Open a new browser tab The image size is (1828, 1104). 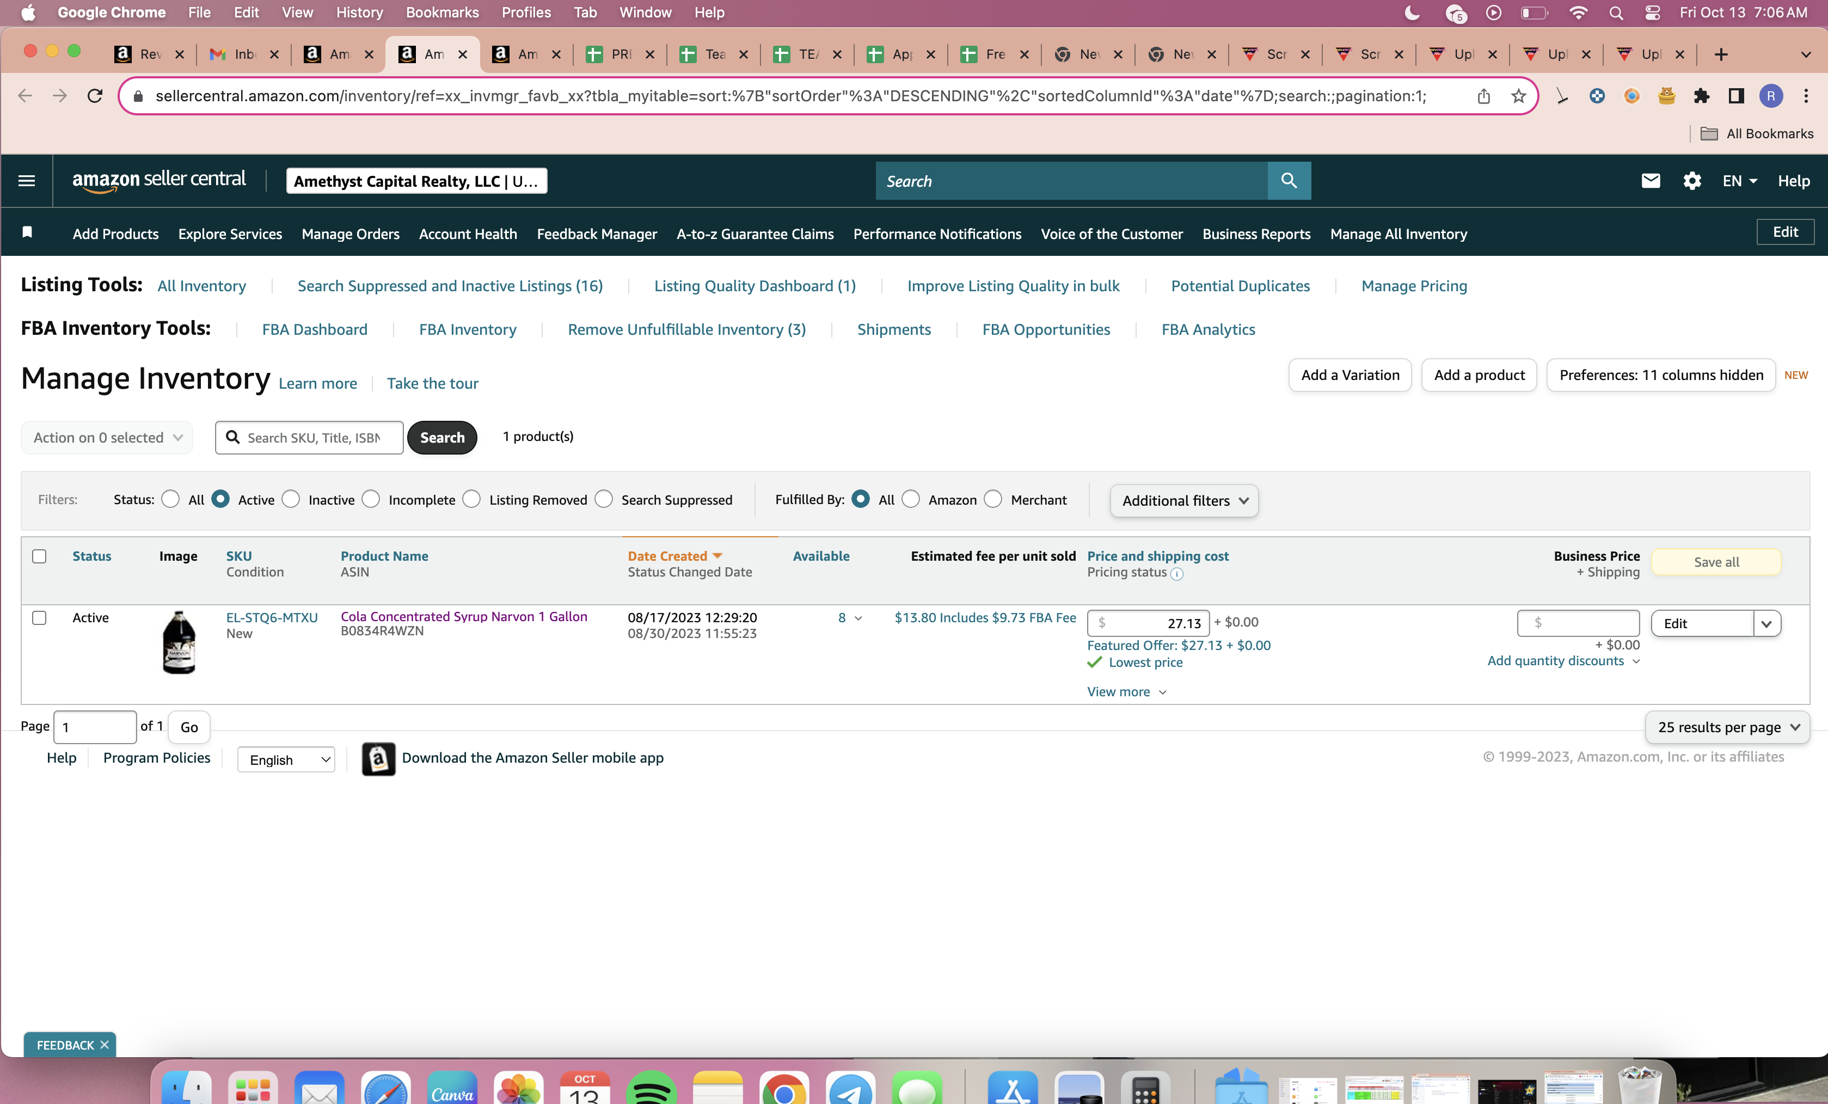[1721, 54]
